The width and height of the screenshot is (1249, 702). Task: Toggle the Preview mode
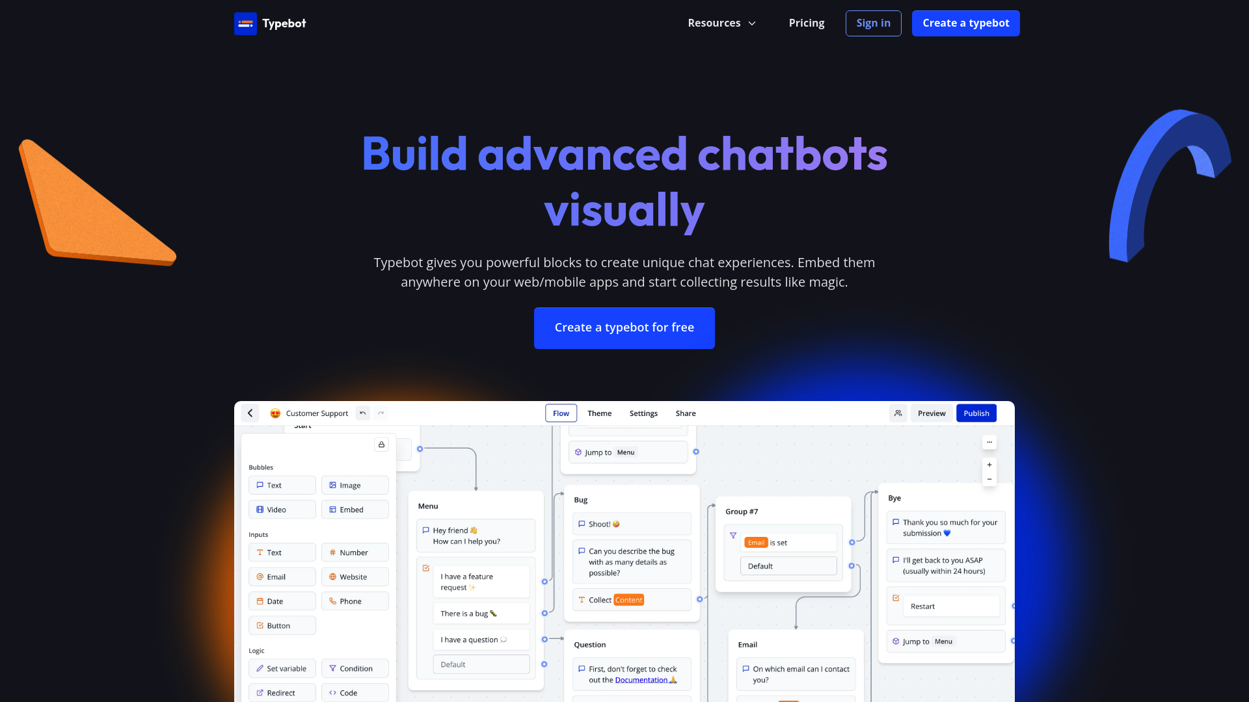pos(932,413)
